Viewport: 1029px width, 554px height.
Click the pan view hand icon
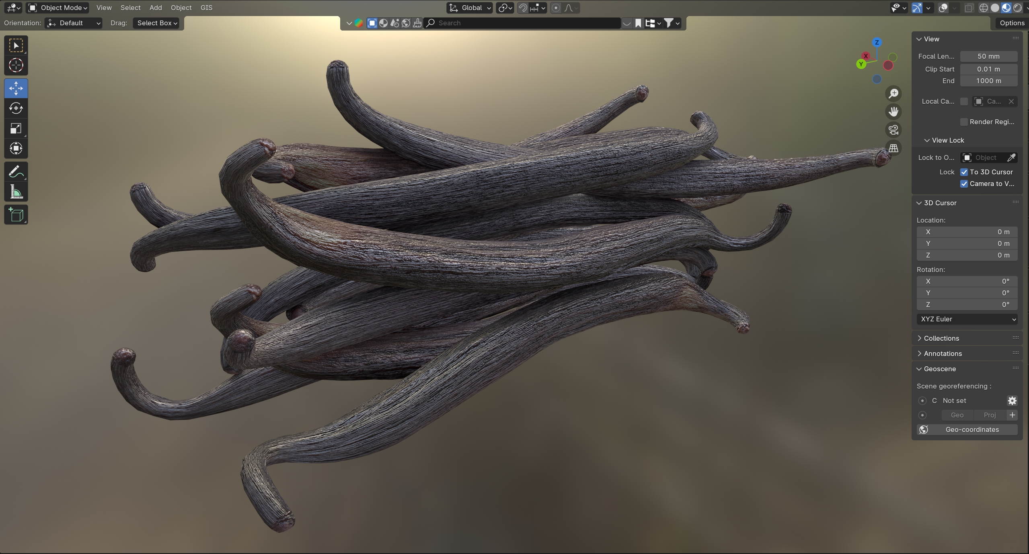click(893, 112)
